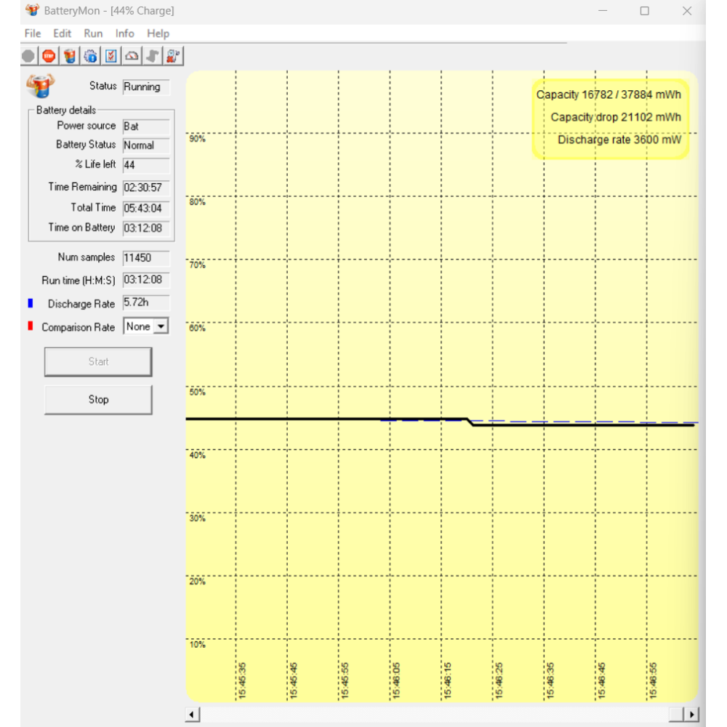Click the scrollbar left arrow under the graph
727x727 pixels.
(x=193, y=714)
